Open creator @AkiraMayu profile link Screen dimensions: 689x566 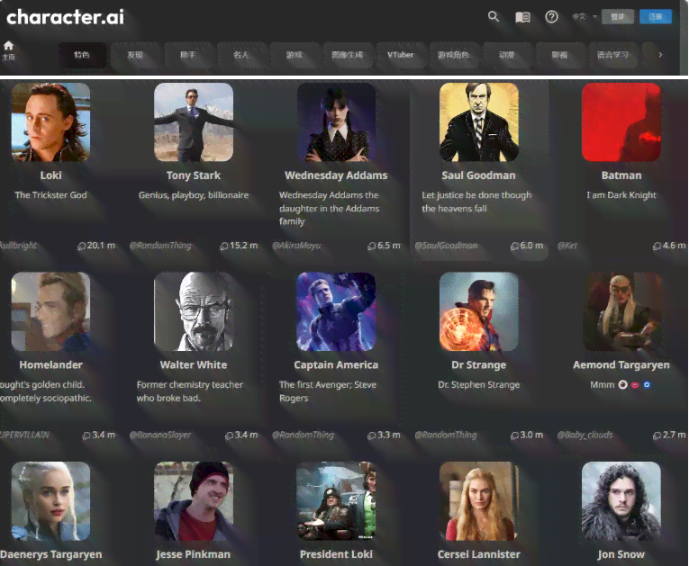click(296, 246)
